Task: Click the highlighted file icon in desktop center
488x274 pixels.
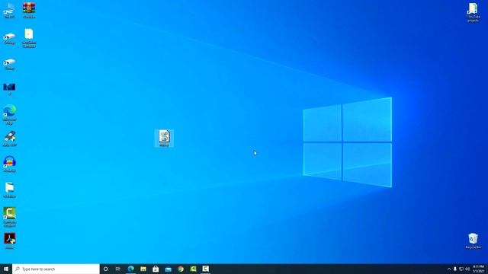Action: (164, 139)
